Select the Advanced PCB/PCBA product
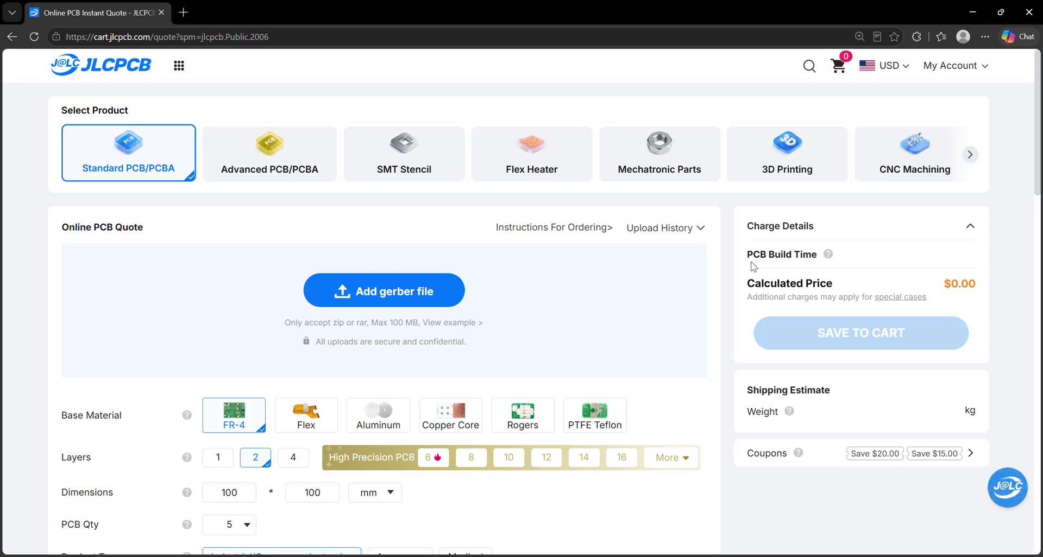Viewport: 1043px width, 557px height. (x=269, y=154)
